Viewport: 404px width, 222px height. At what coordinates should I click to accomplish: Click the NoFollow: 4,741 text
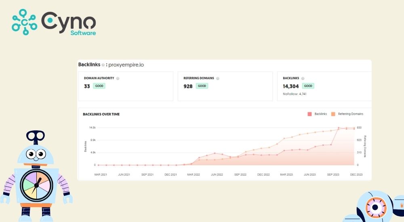pyautogui.click(x=295, y=94)
